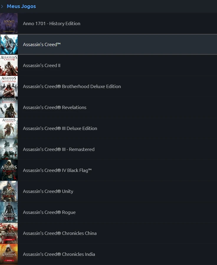The width and height of the screenshot is (217, 265).
Task: Open the Unity cover thumbnail
Action: (9, 191)
